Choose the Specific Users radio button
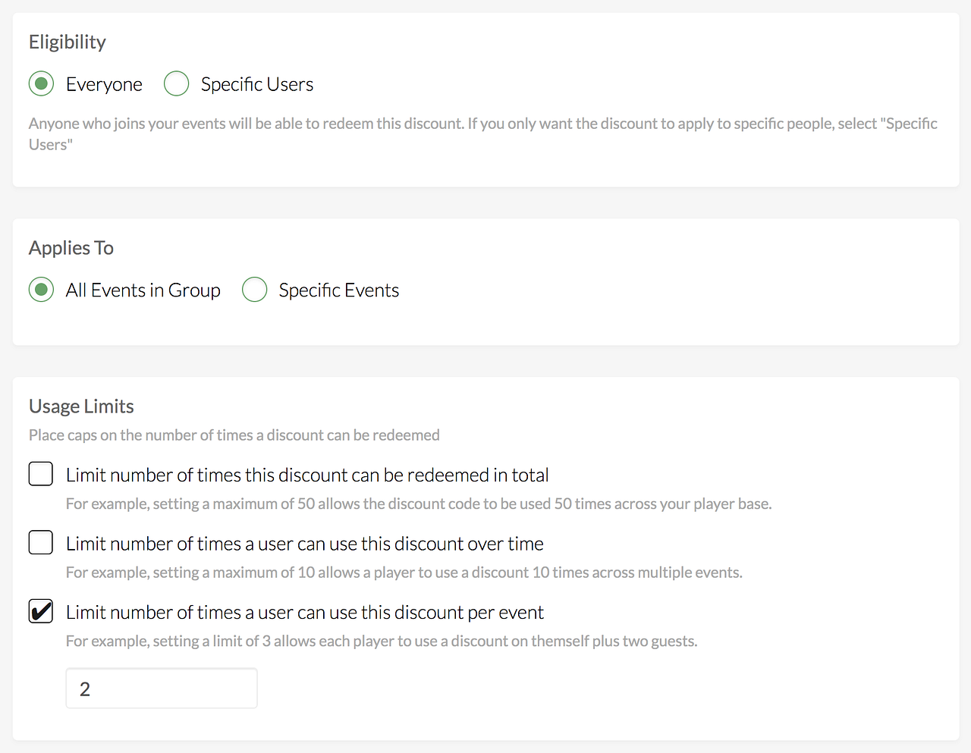The width and height of the screenshot is (971, 753). pos(176,83)
